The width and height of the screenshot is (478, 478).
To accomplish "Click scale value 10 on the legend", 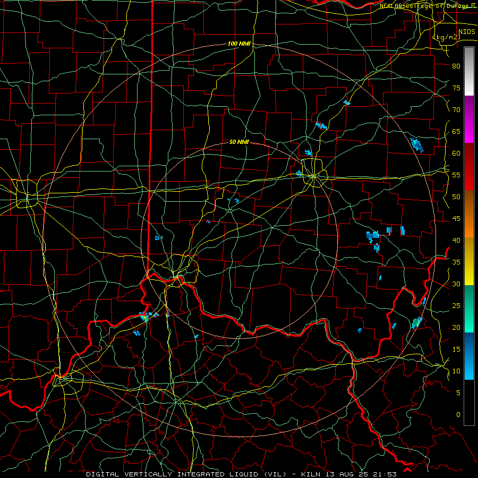I will (x=456, y=371).
